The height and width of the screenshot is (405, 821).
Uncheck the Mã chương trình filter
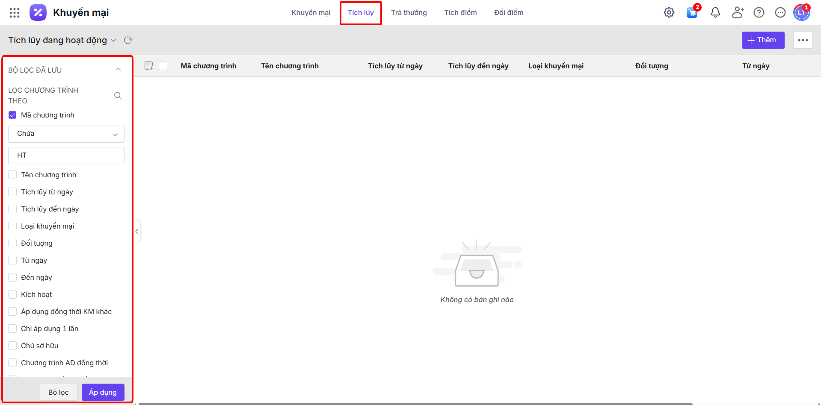(12, 115)
